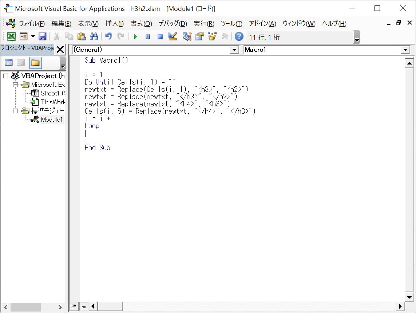Viewport: 416px width, 313px height.
Task: Click the Redo arrow icon
Action: tap(121, 36)
